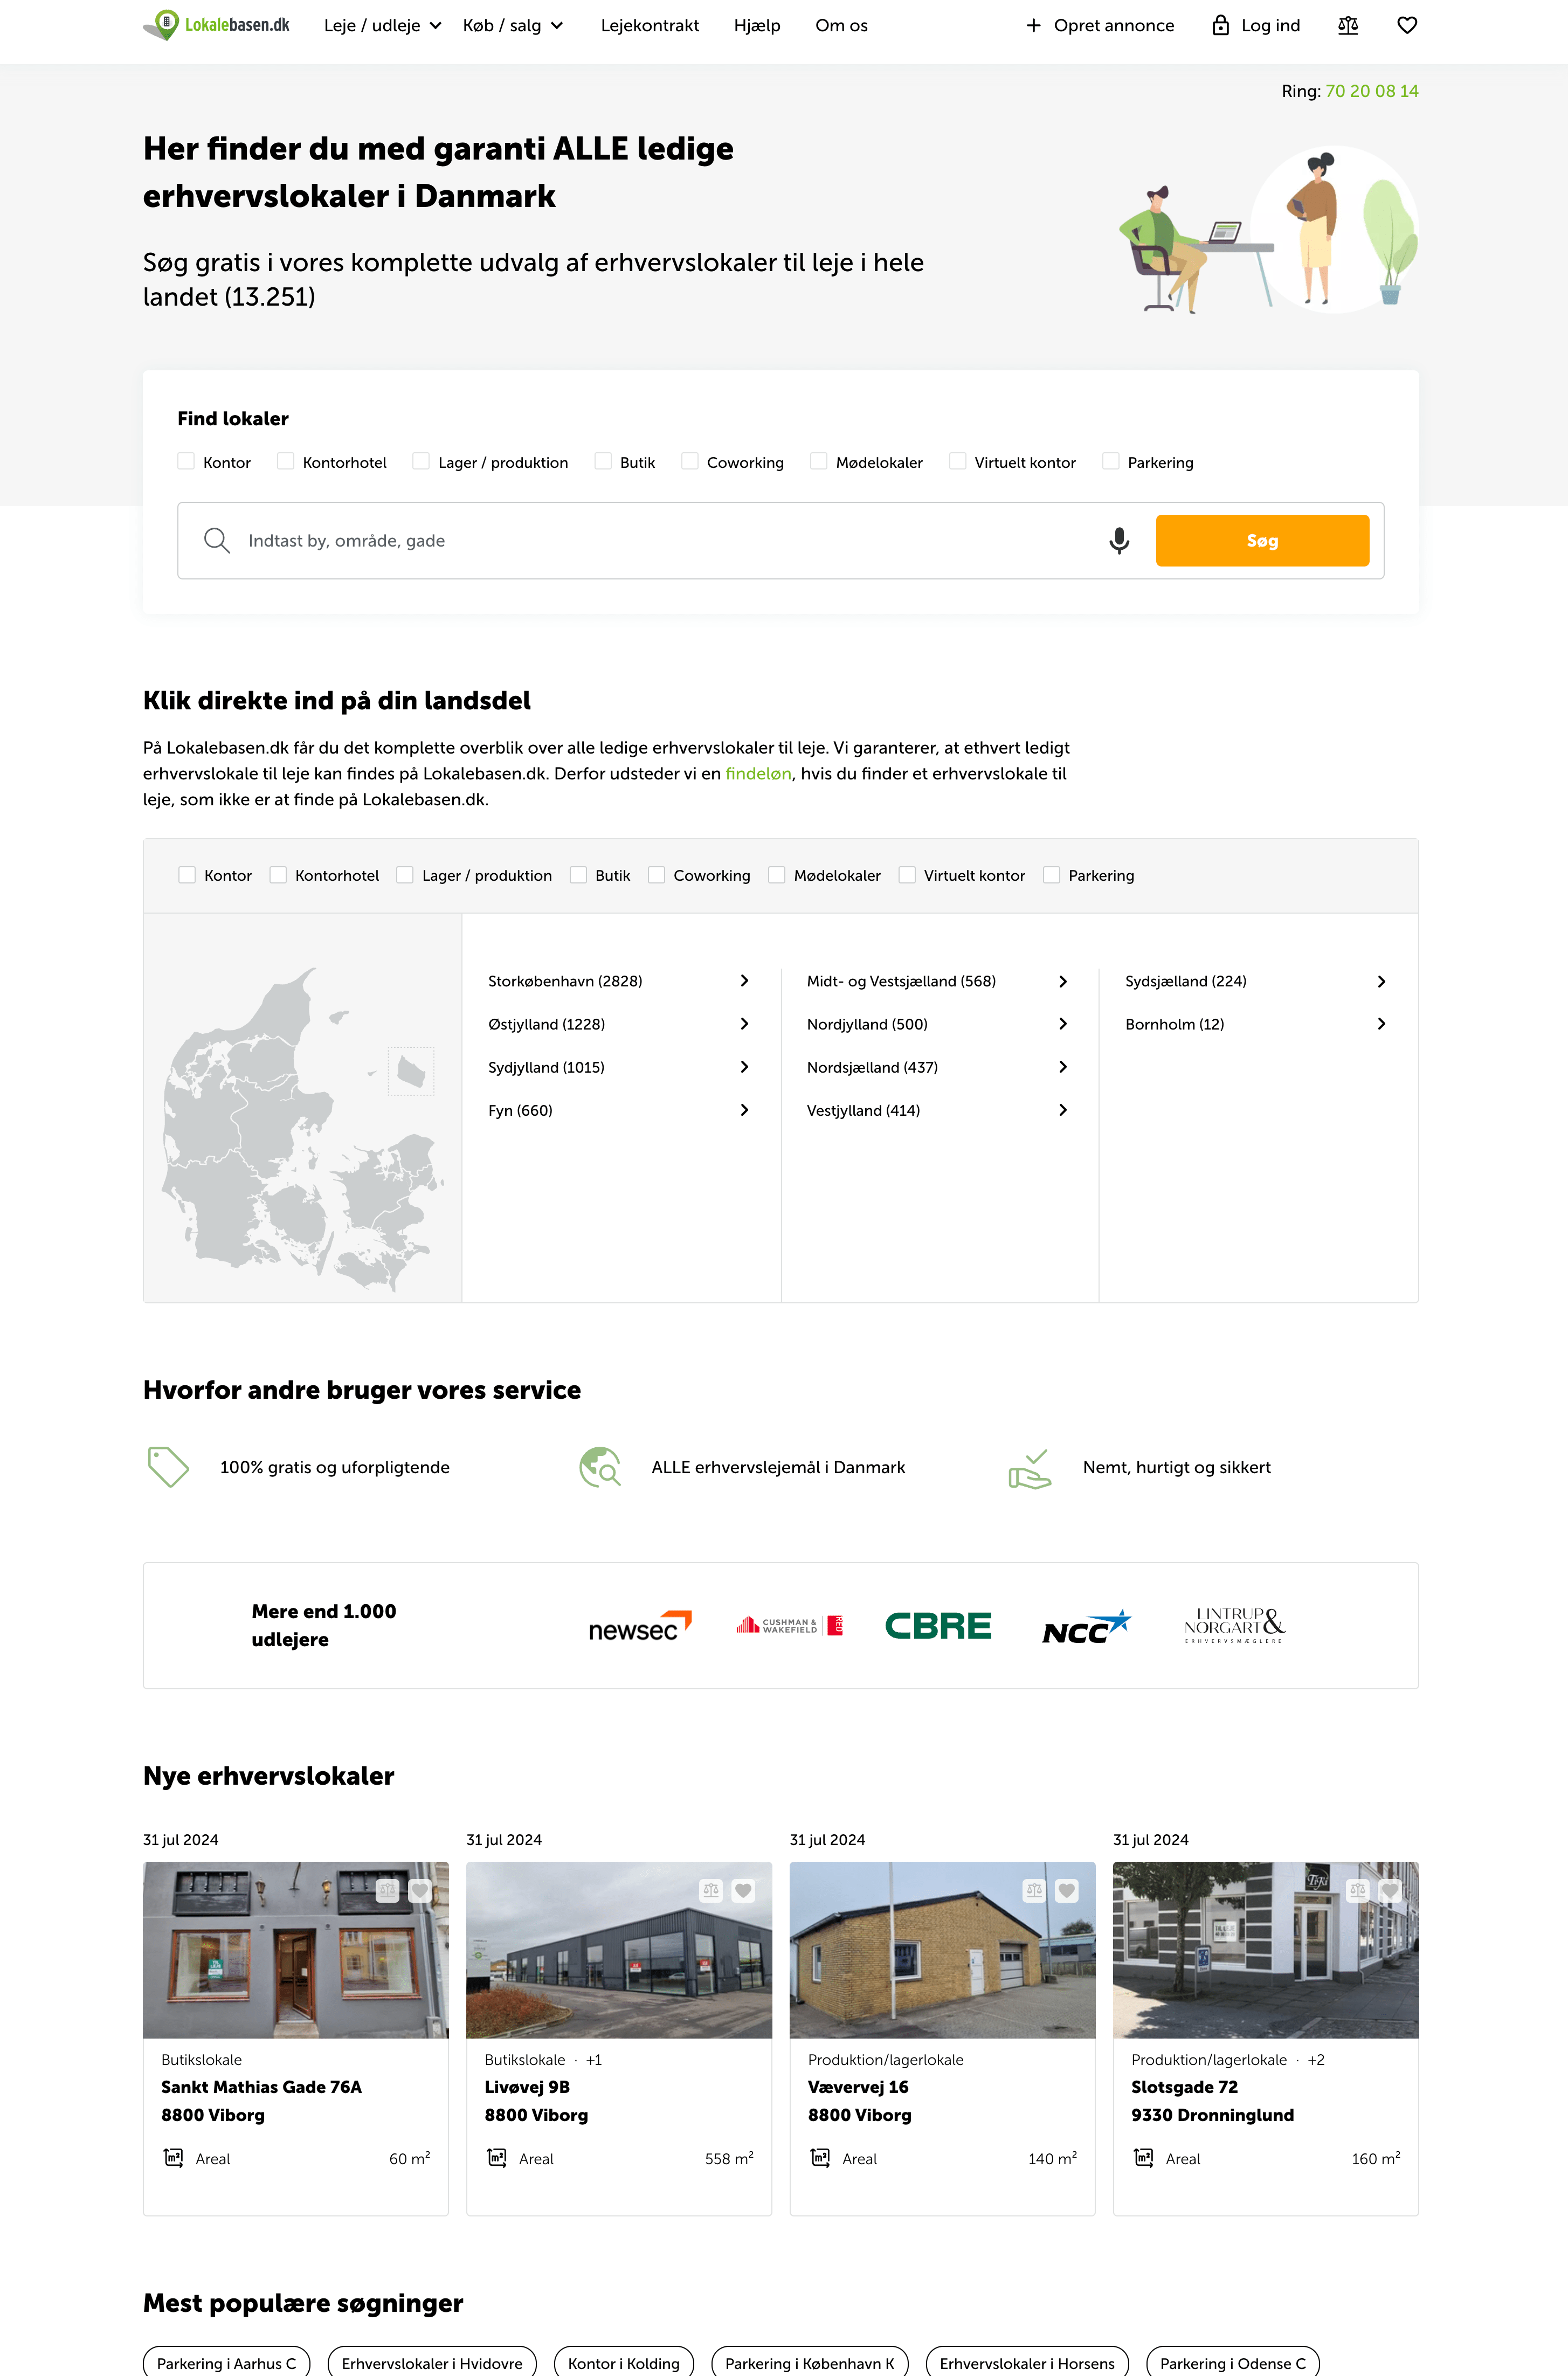The height and width of the screenshot is (2376, 1568).
Task: Expand the Køb / salg menu
Action: click(x=513, y=26)
